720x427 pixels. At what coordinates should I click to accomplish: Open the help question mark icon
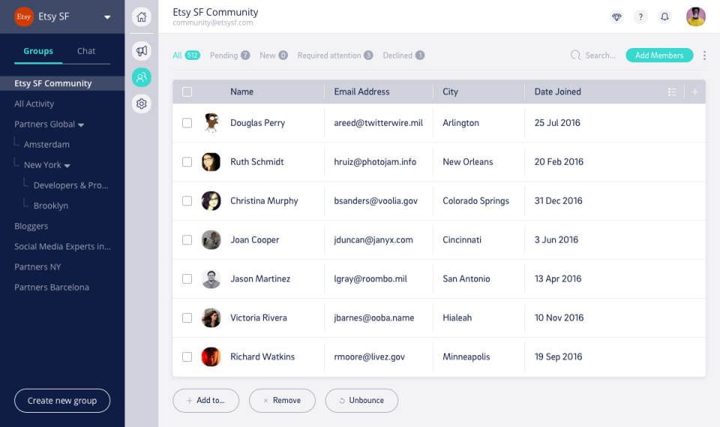click(x=640, y=17)
